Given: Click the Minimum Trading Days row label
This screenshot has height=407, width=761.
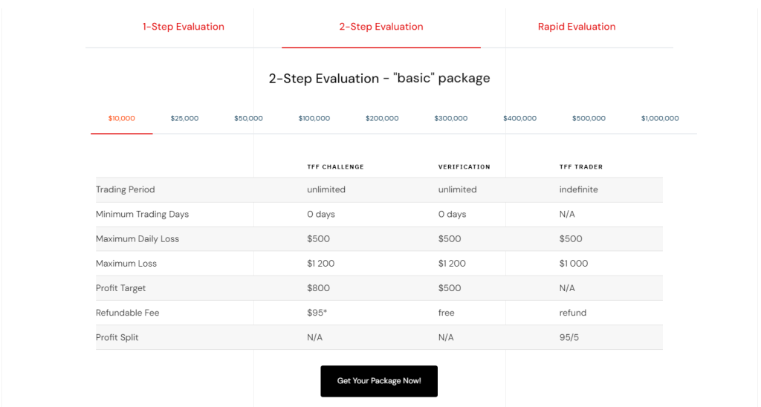Looking at the screenshot, I should (x=142, y=215).
